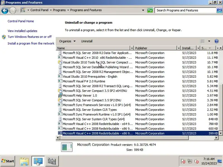Click the Refresh green arrows button

click(x=150, y=10)
